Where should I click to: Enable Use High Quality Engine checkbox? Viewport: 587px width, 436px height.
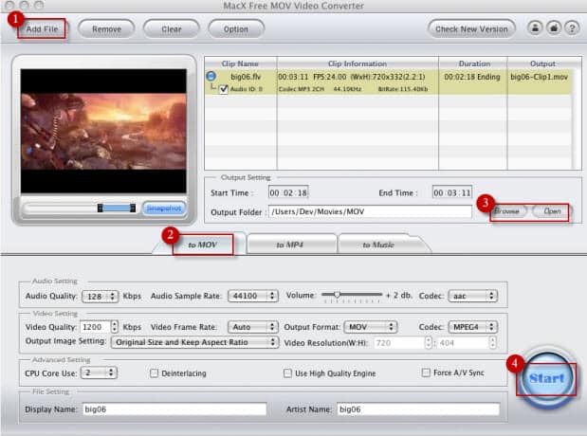(x=287, y=373)
